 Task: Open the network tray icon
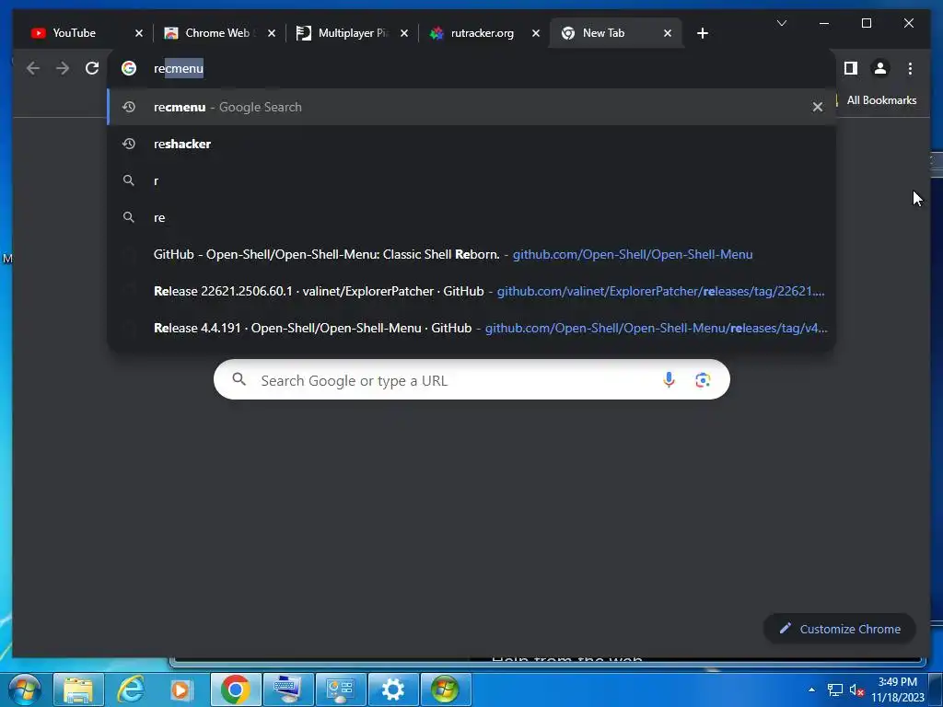click(834, 690)
